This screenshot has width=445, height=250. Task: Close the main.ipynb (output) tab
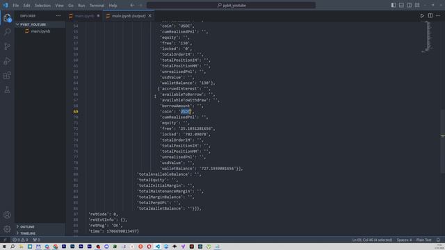[x=150, y=16]
